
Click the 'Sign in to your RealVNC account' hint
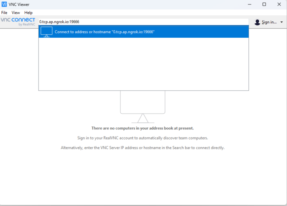point(142,138)
